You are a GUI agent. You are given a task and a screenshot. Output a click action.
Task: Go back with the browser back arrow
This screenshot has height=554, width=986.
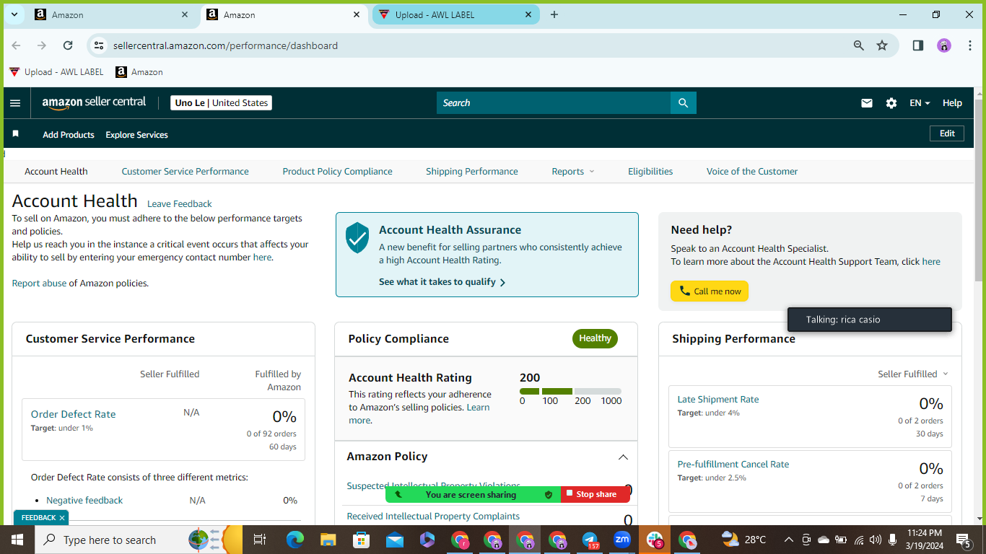[x=16, y=45]
